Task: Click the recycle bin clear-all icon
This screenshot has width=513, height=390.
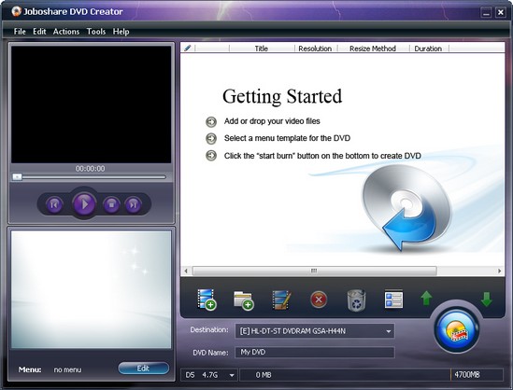Action: pos(356,300)
